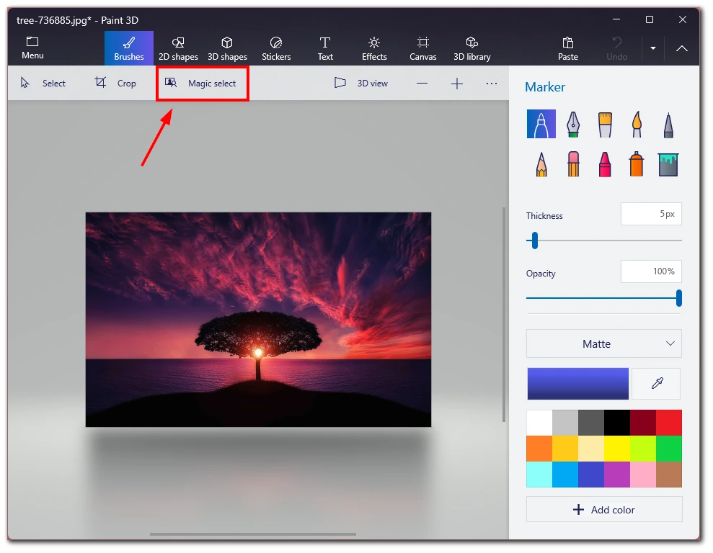713x553 pixels.
Task: Toggle 3D view mode
Action: tap(361, 83)
